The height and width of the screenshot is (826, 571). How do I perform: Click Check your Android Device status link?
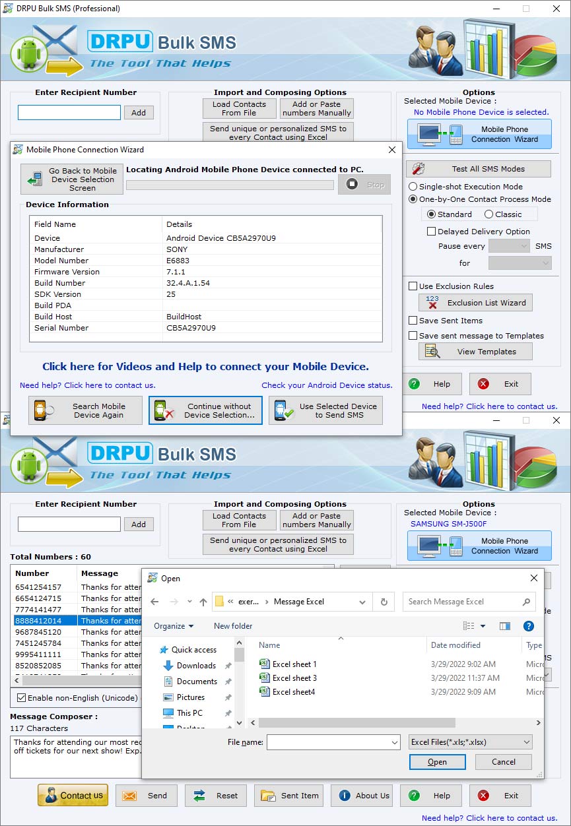coord(329,385)
